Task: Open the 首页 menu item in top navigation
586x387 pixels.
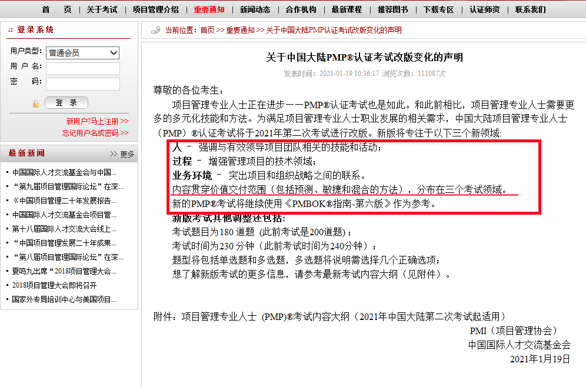Action: tap(57, 9)
